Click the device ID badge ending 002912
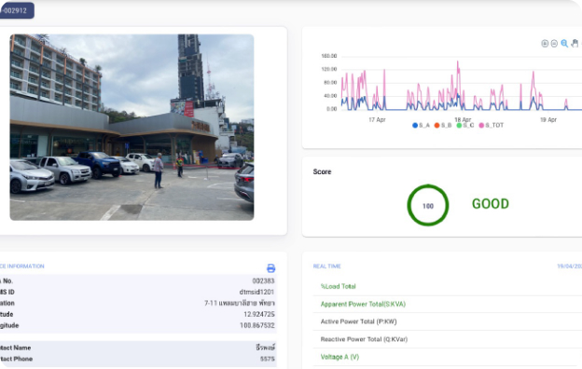This screenshot has height=369, width=582. 17,10
